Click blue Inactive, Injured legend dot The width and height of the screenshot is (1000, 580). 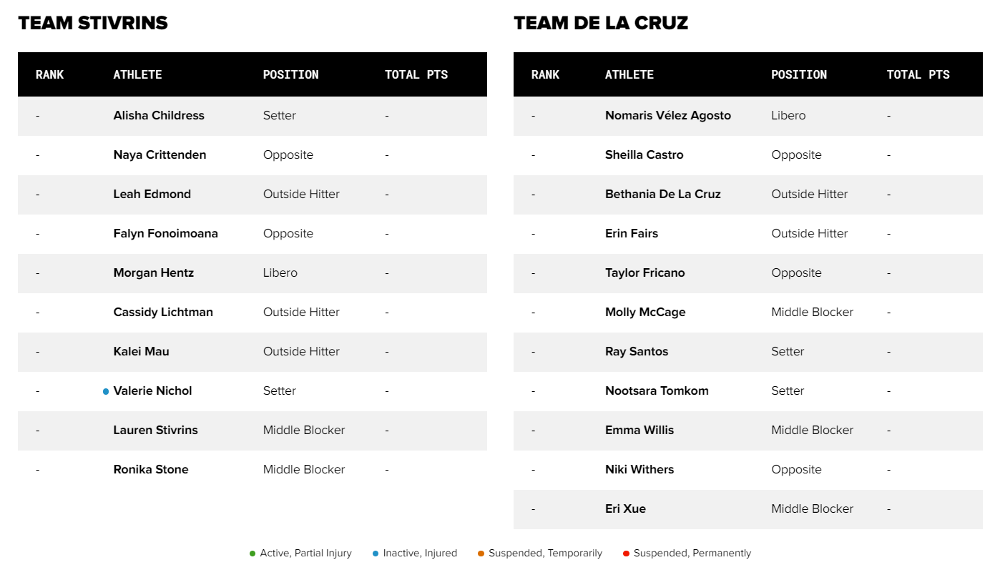(x=376, y=554)
